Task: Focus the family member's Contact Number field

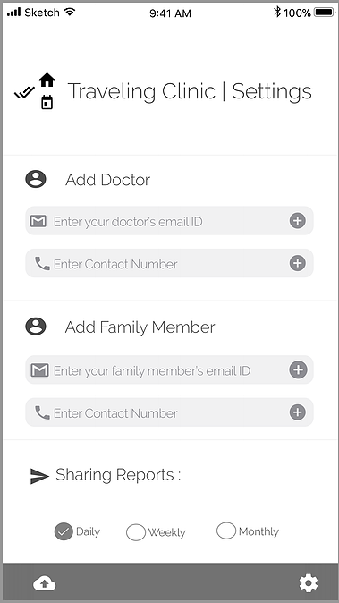Action: tap(170, 412)
